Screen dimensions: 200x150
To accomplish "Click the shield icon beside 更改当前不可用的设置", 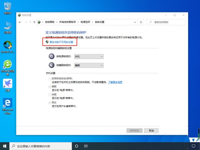I will [47, 42].
